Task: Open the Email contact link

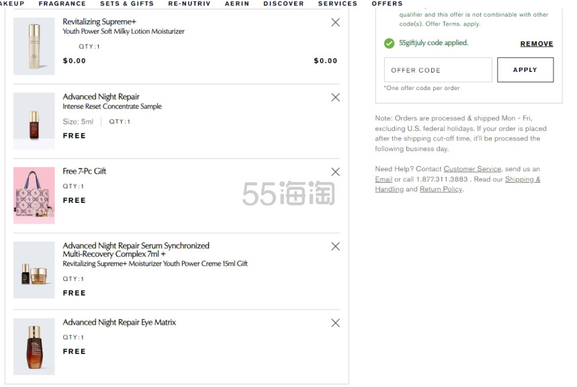Action: point(384,179)
